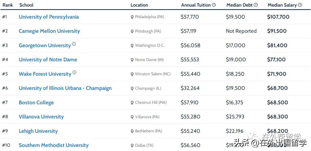Viewport: 311px width, 151px height.
Task: Click the Rank column header
Action: (7, 5)
